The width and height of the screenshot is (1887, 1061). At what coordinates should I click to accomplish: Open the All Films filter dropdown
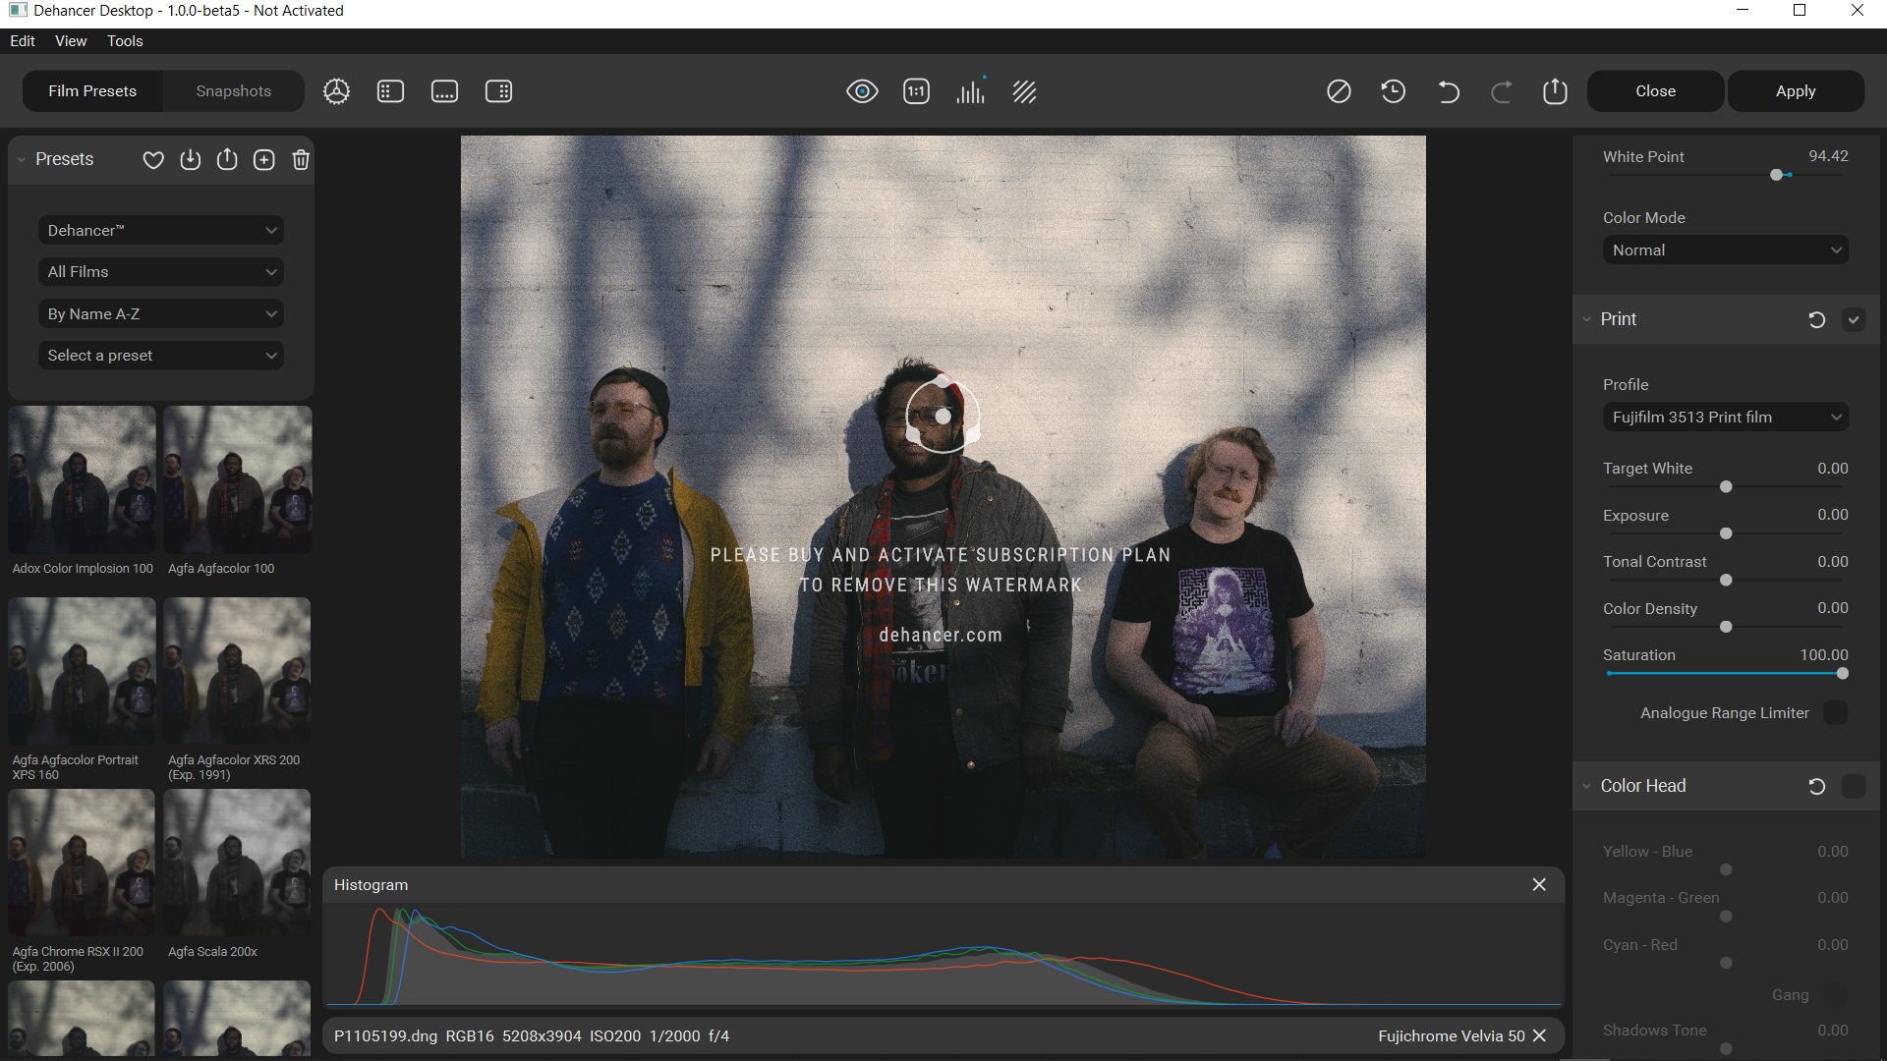pyautogui.click(x=161, y=272)
